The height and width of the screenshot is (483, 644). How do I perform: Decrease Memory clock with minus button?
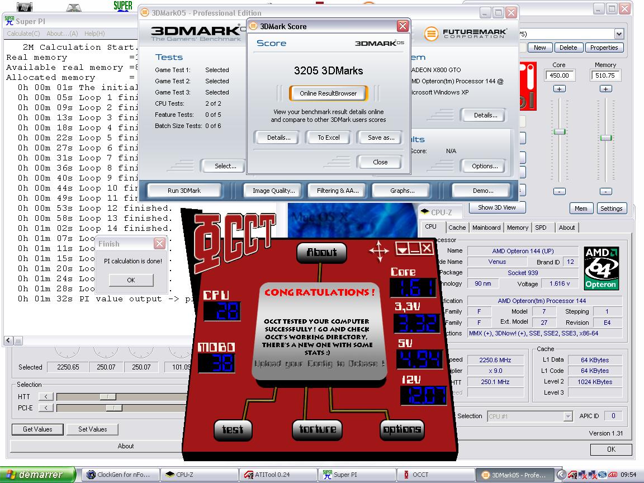point(606,191)
